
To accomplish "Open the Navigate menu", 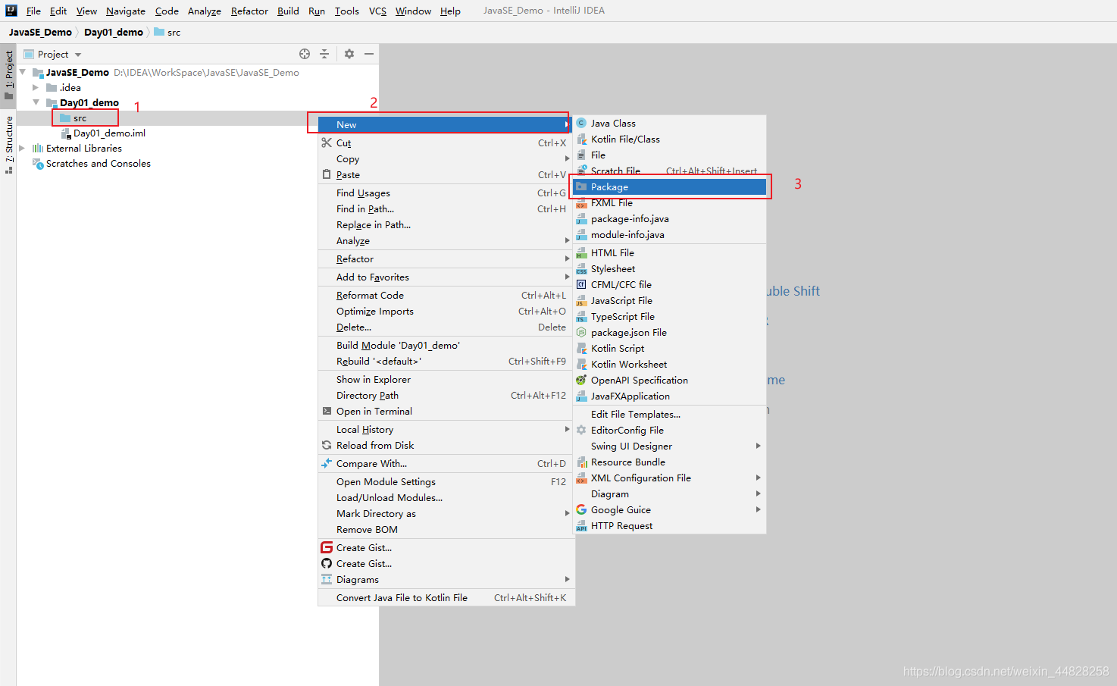I will click(126, 11).
